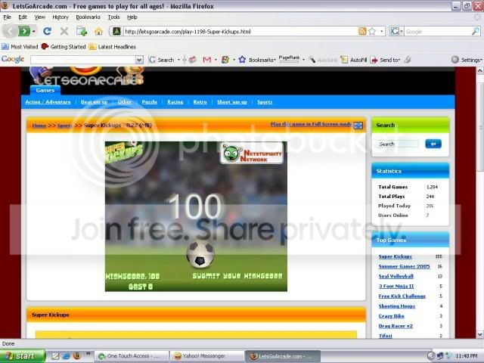Open the Google Toolbar search box dropdown
The width and height of the screenshot is (484, 363).
tap(139, 60)
